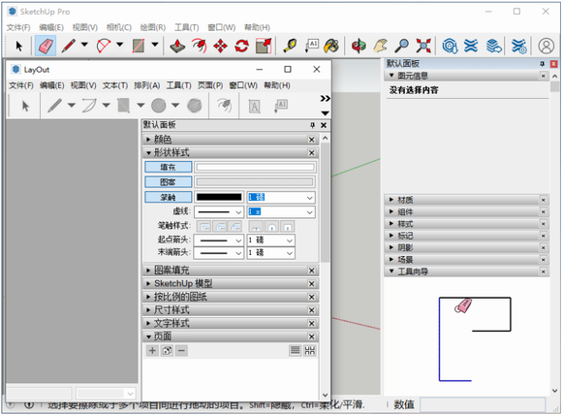Viewport: 562px width, 415px height.
Task: Click the pattern swatch bar
Action: coord(255,182)
